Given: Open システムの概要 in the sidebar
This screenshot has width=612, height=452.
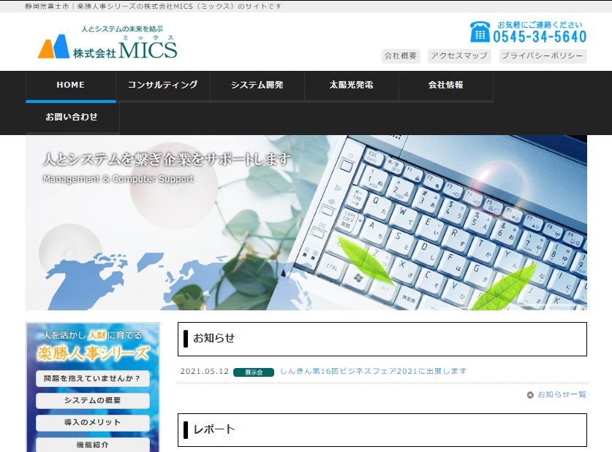Looking at the screenshot, I should tap(92, 400).
